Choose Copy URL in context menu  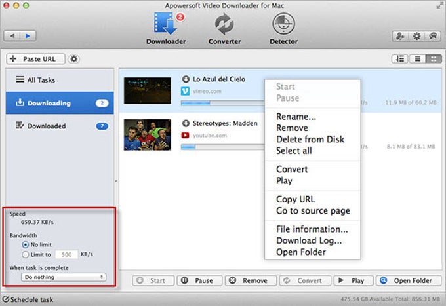[x=296, y=199]
